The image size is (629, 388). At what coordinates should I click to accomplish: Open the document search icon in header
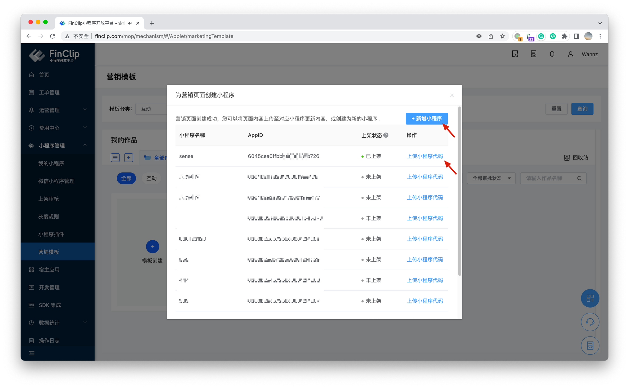coord(515,54)
